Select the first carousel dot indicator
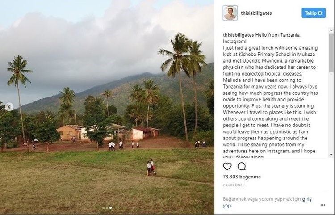Screen dimensions: 335x215 (103, 208)
